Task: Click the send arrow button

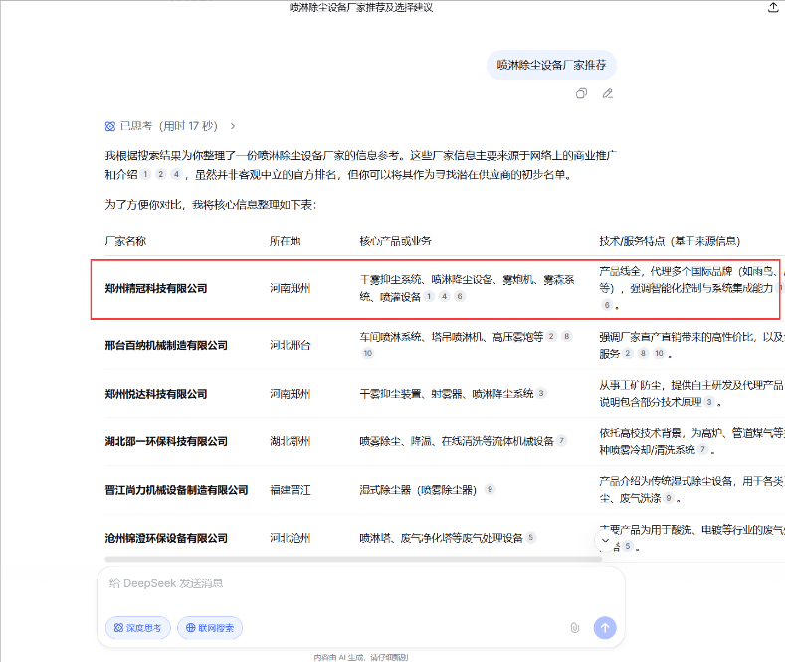Action: 605,628
